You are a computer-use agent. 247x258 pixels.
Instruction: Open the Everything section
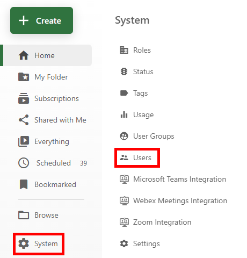52,142
